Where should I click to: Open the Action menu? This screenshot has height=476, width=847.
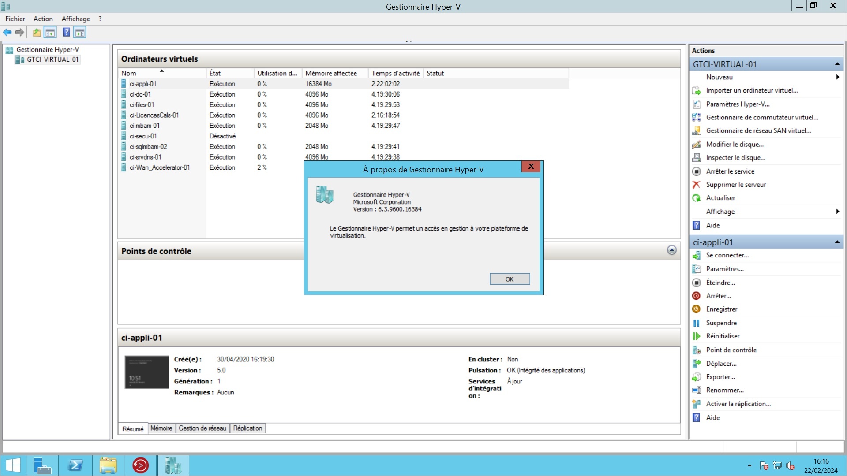pyautogui.click(x=43, y=19)
